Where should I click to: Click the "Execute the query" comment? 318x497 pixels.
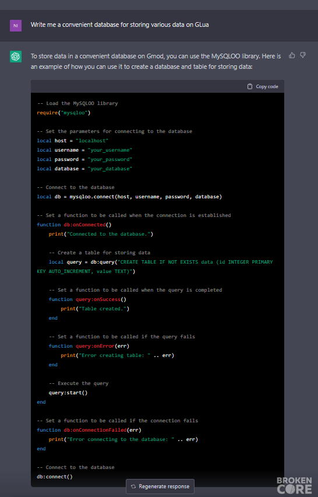click(79, 383)
